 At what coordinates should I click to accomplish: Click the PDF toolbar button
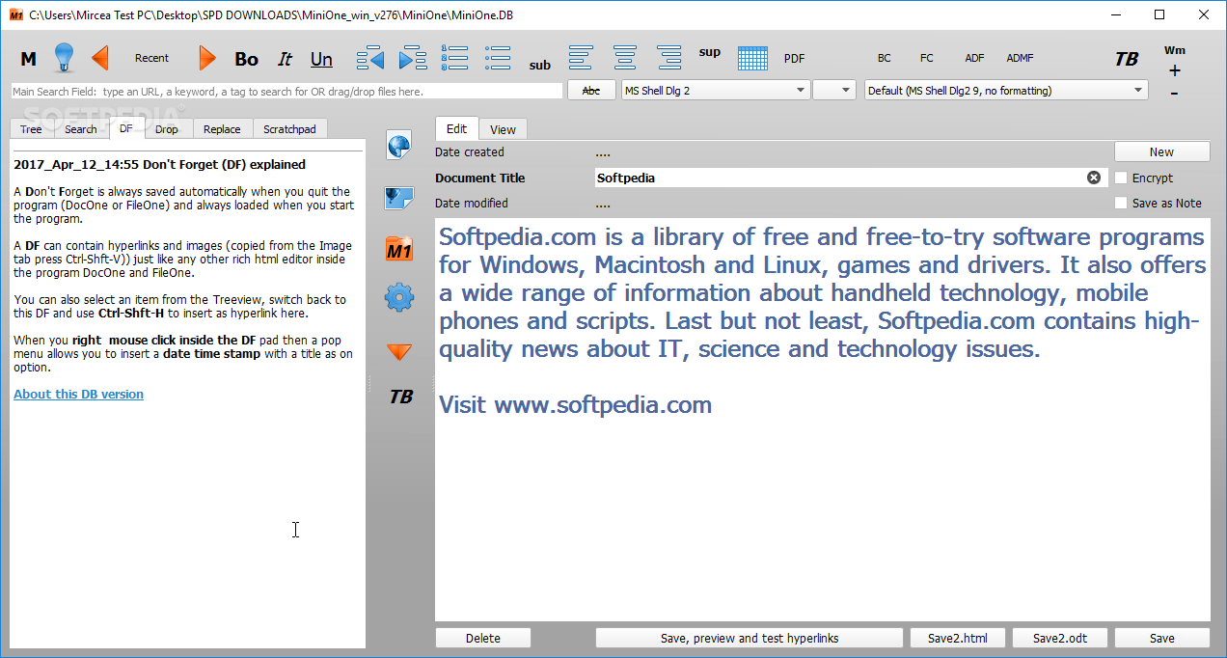[x=794, y=58]
